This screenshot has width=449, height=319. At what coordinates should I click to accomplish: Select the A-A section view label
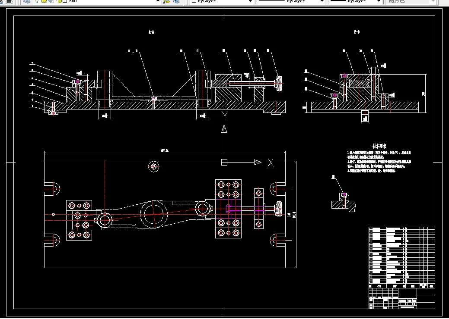pos(151,32)
